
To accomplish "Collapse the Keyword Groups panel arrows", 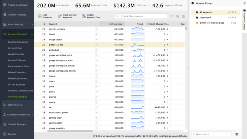I will [244, 3].
